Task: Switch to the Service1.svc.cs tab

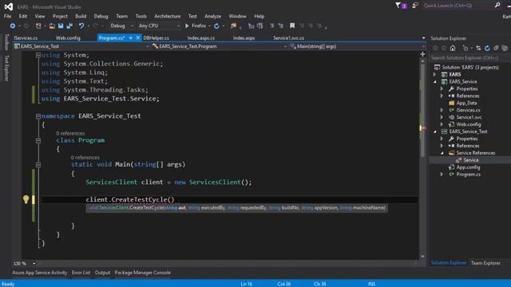Action: pos(289,38)
